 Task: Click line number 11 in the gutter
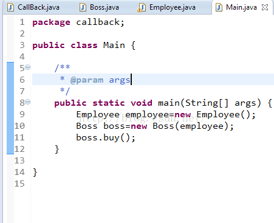pyautogui.click(x=19, y=137)
